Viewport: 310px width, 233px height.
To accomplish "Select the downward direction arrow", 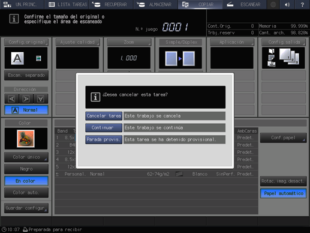I will (41, 99).
